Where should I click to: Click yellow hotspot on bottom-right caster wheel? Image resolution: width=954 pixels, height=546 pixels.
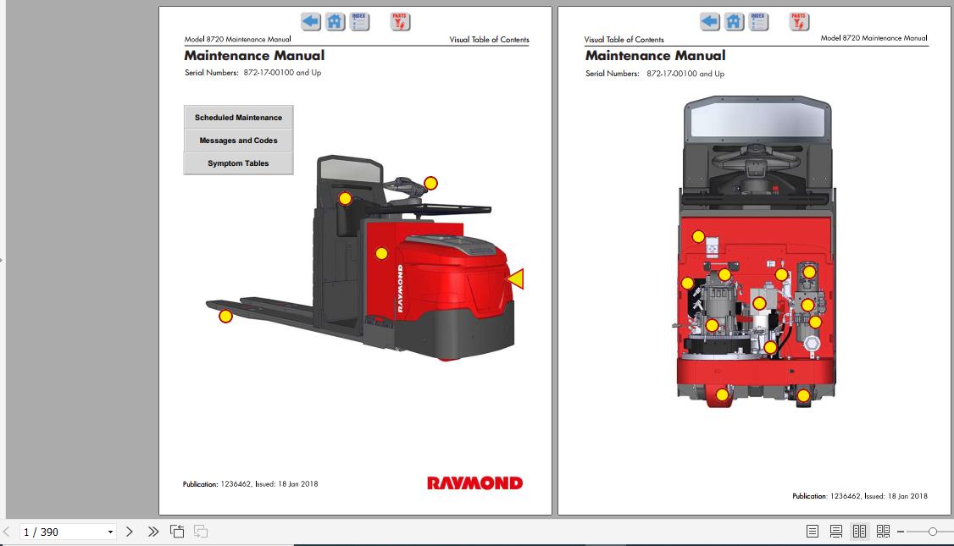pyautogui.click(x=803, y=396)
